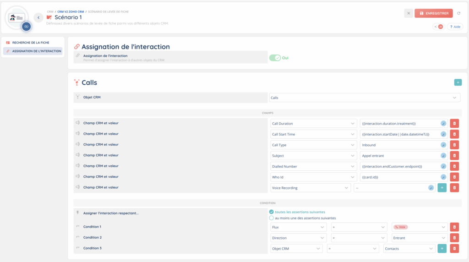
Task: Click the Enregistrer button
Action: pos(434,13)
